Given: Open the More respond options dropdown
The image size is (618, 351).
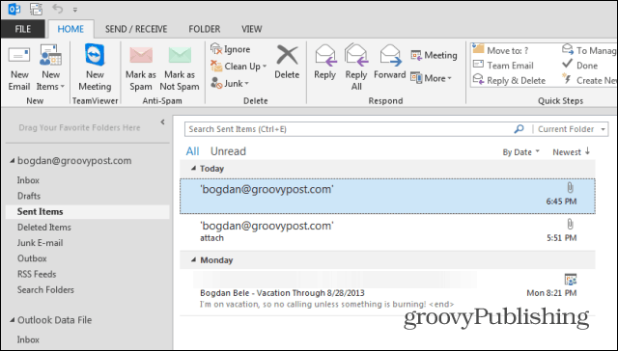Looking at the screenshot, I should (x=432, y=78).
